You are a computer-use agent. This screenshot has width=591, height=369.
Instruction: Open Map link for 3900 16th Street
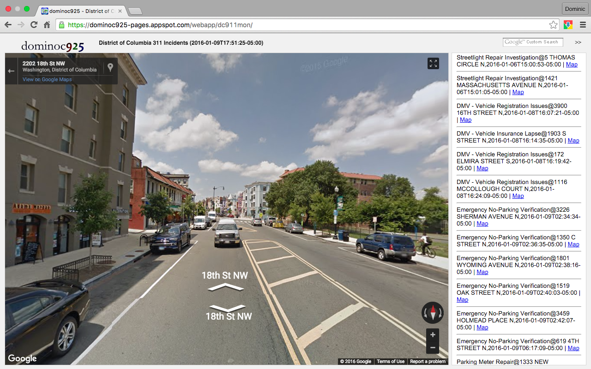(466, 120)
